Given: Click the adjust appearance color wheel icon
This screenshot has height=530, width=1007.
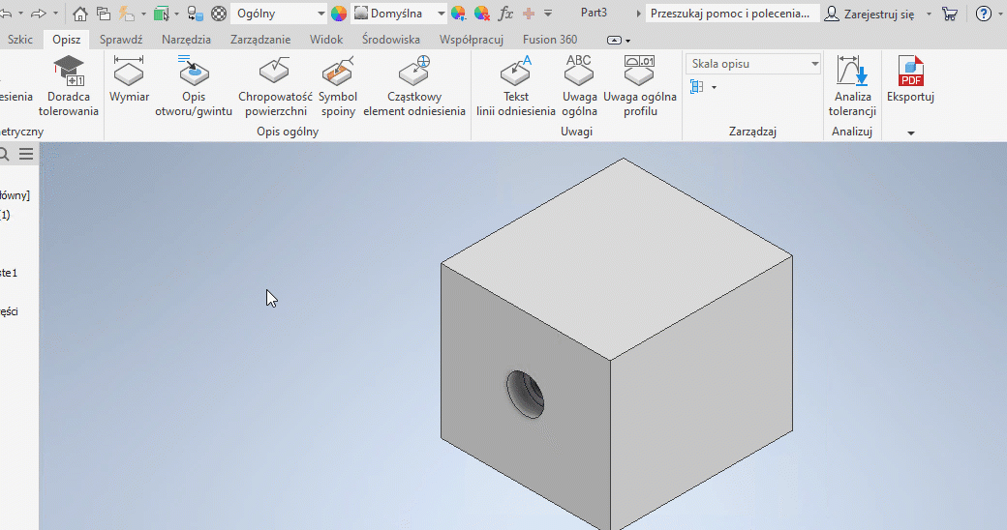Looking at the screenshot, I should [459, 13].
